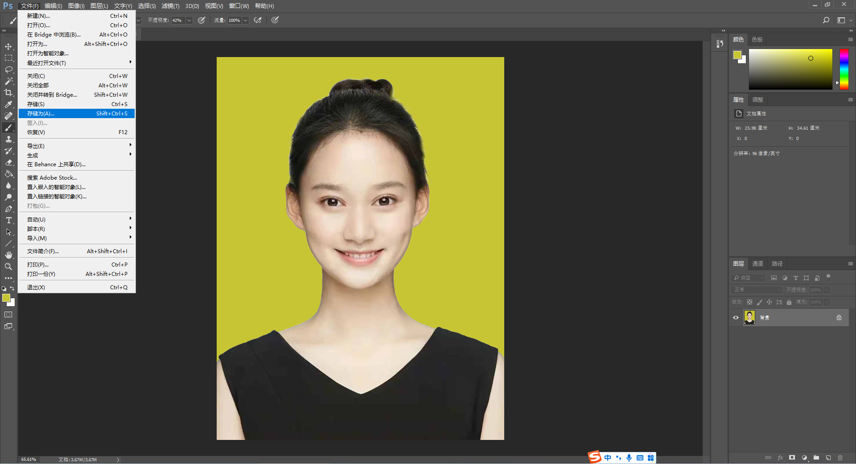
Task: Select the Path Selection tool
Action: pos(8,232)
